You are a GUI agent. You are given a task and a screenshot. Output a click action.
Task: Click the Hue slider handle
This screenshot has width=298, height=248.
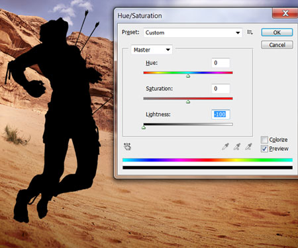tap(188, 76)
